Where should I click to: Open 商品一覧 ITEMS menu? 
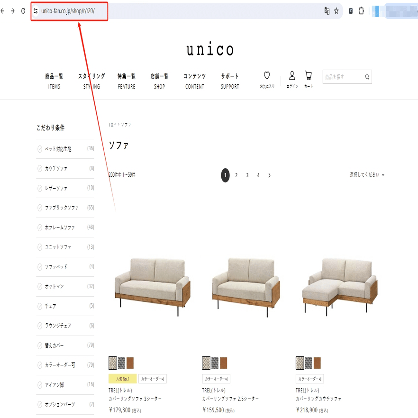pyautogui.click(x=54, y=81)
